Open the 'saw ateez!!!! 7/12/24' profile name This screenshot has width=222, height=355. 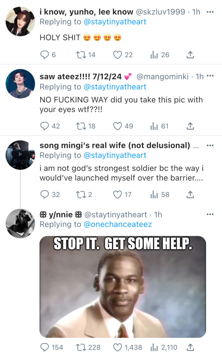click(x=80, y=77)
